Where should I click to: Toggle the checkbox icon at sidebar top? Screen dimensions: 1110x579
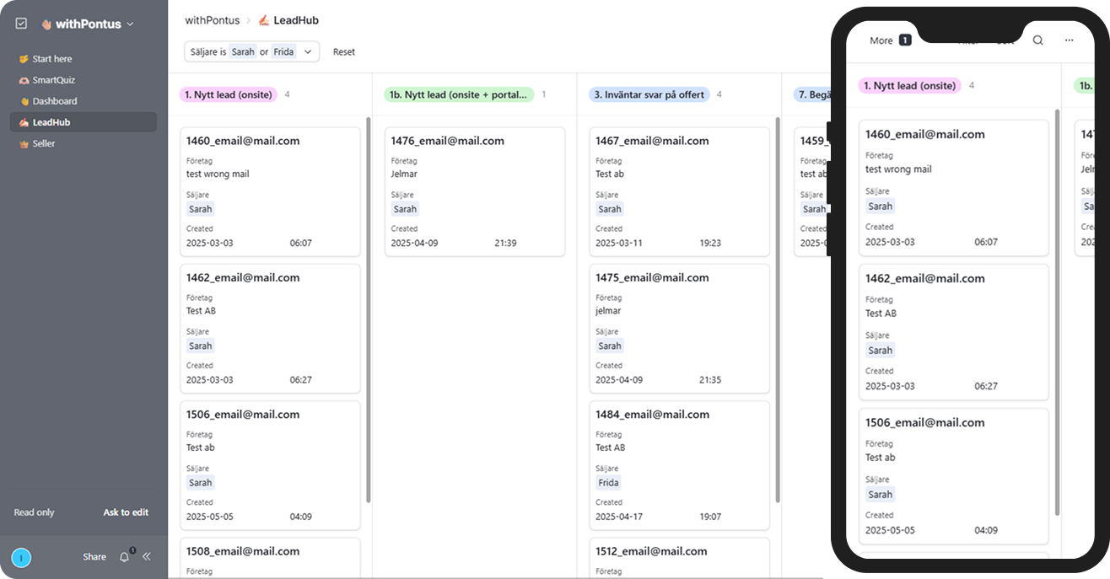click(22, 24)
